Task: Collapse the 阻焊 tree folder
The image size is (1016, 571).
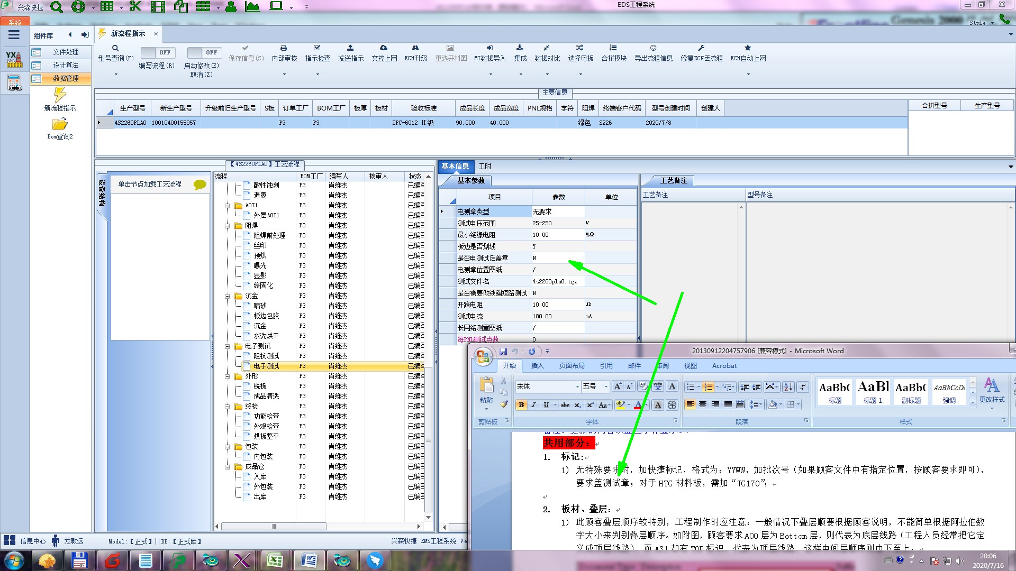Action: tap(228, 226)
